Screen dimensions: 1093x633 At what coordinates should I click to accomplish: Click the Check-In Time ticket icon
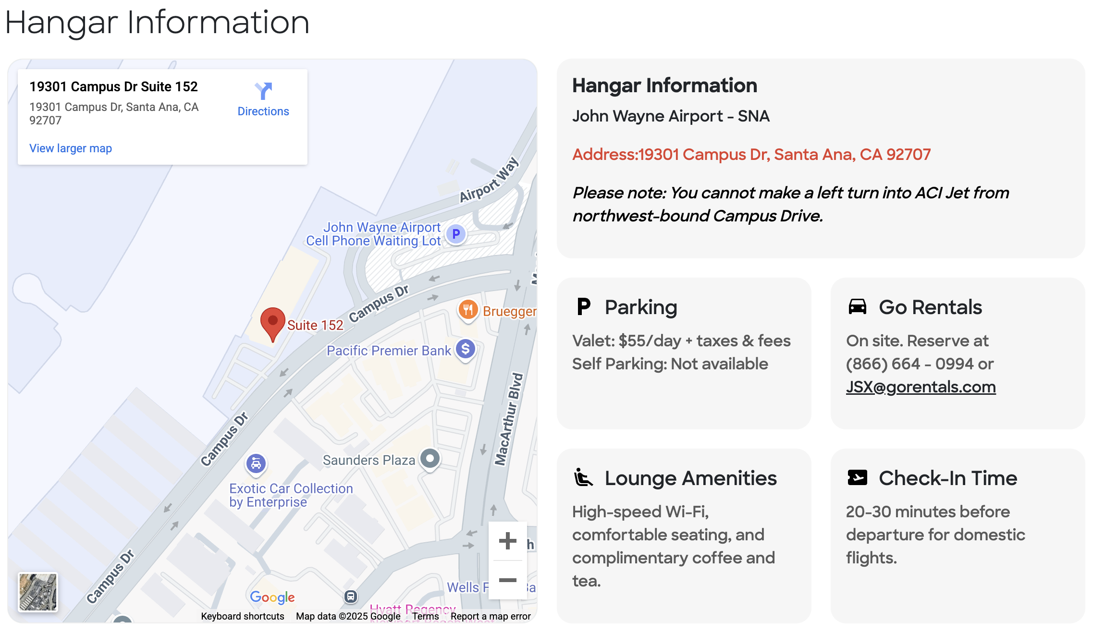(x=858, y=477)
